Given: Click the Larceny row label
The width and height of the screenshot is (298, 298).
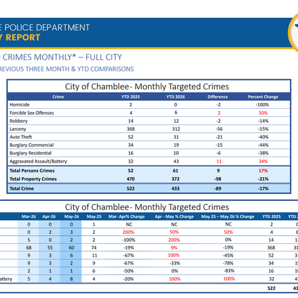Looking at the screenshot, I should (18, 129).
